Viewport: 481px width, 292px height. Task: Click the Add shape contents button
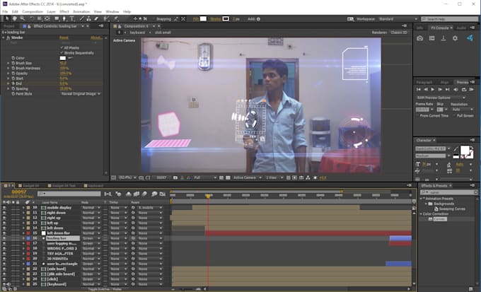pos(258,19)
